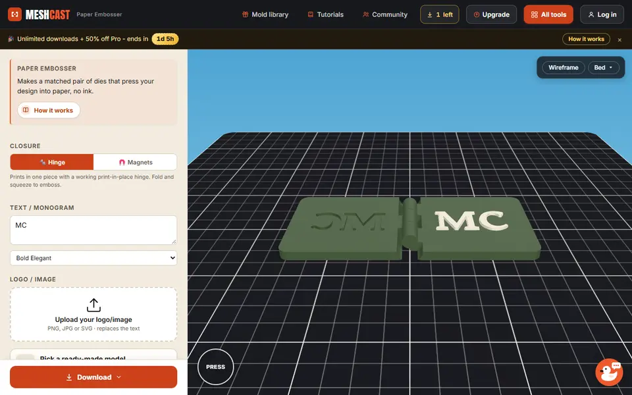Click the Mold library gift icon
This screenshot has height=395, width=632.
click(245, 14)
